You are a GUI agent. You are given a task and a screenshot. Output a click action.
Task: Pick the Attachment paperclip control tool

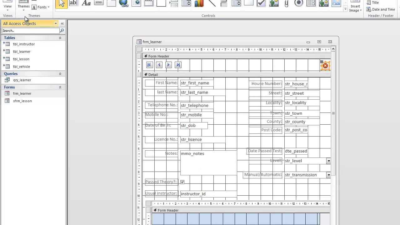(x=286, y=3)
